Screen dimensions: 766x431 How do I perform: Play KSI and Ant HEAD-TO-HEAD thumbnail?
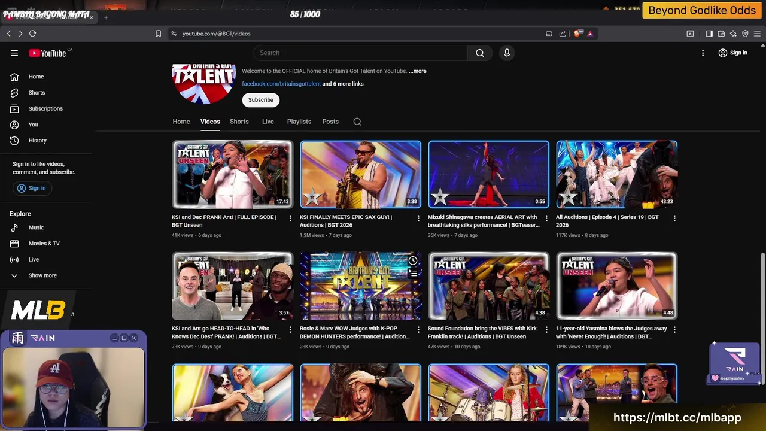coord(232,286)
